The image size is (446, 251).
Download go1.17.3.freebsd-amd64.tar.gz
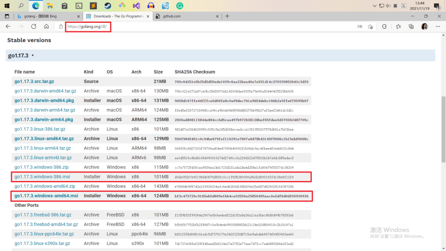point(46,225)
